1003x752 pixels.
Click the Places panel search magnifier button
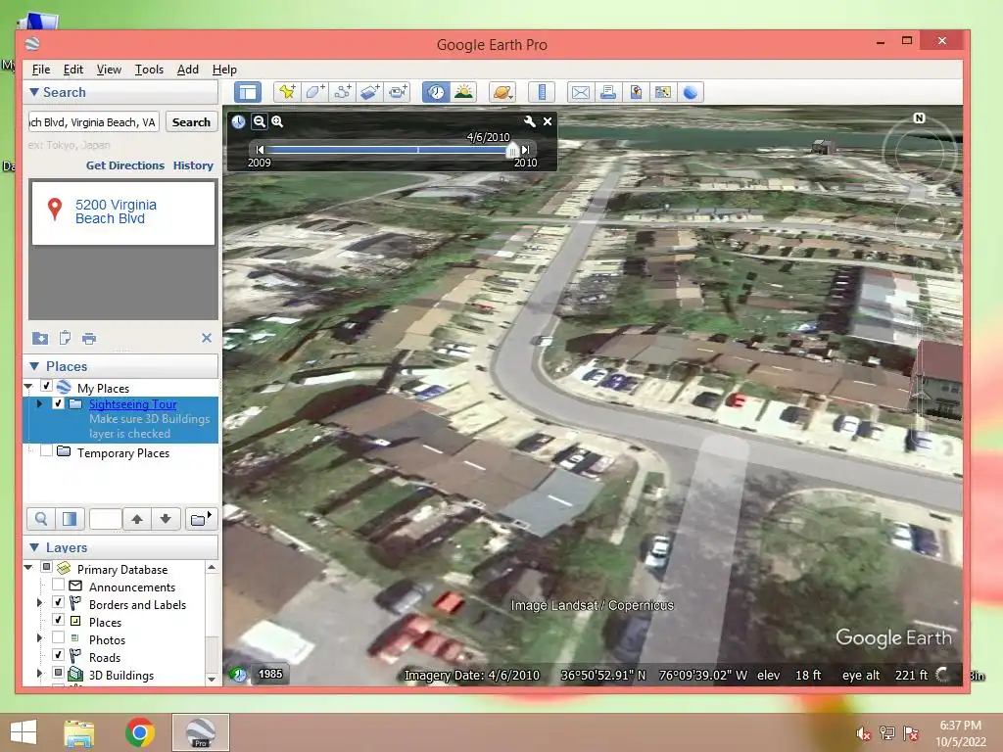click(x=41, y=519)
